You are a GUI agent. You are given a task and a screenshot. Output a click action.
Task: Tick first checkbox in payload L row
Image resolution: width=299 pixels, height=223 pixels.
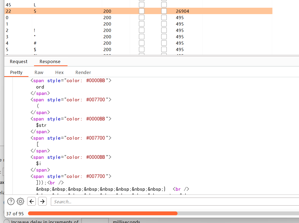click(141, 5)
